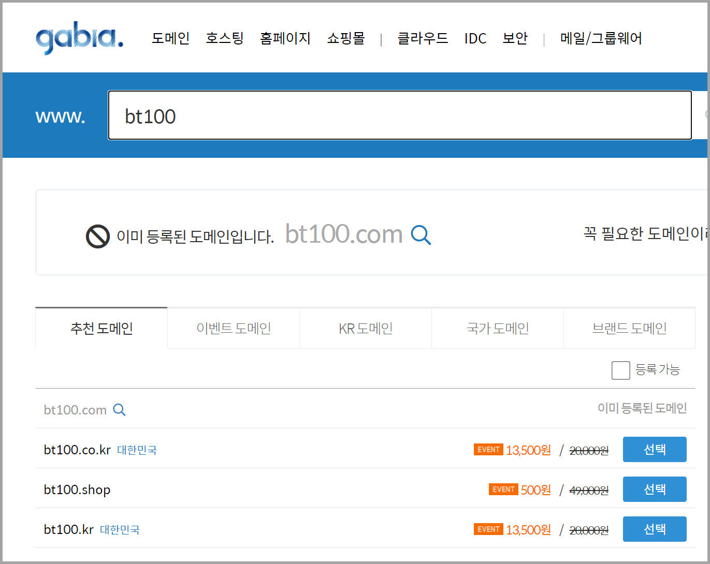Click 대한민국 label next to bt100.kr
The image size is (710, 564).
click(120, 530)
